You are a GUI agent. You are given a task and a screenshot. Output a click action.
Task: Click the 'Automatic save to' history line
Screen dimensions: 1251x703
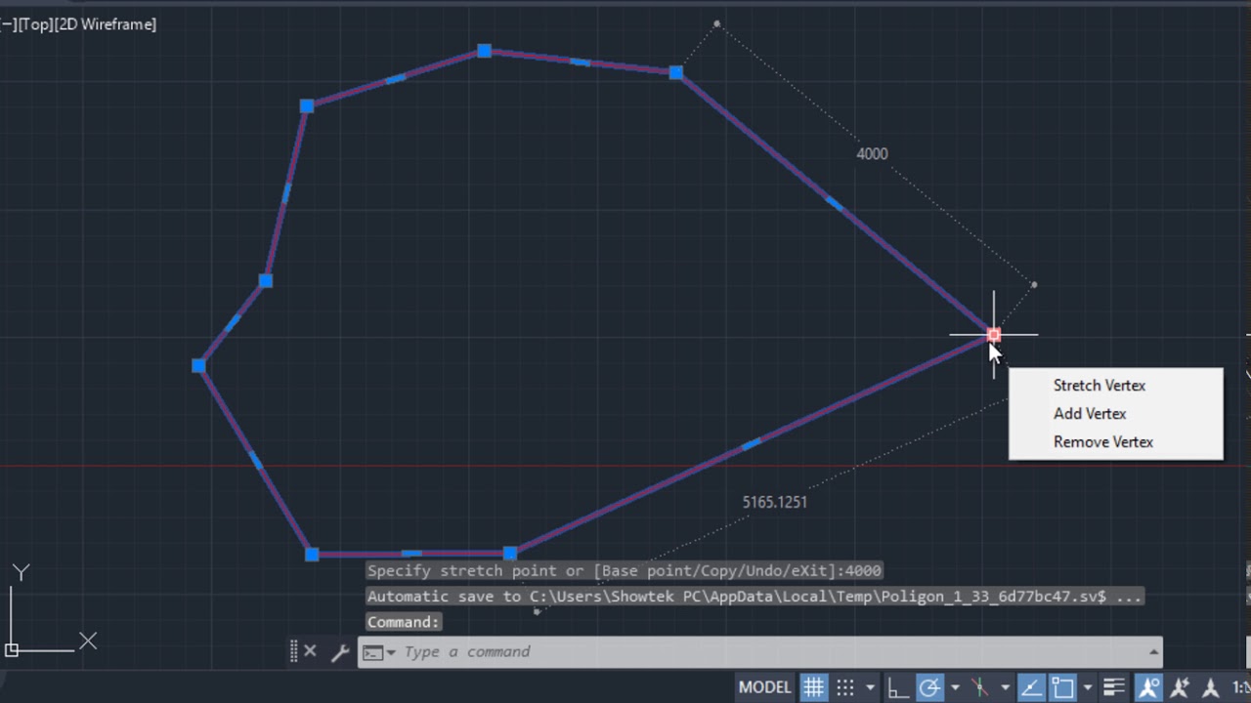coord(755,596)
